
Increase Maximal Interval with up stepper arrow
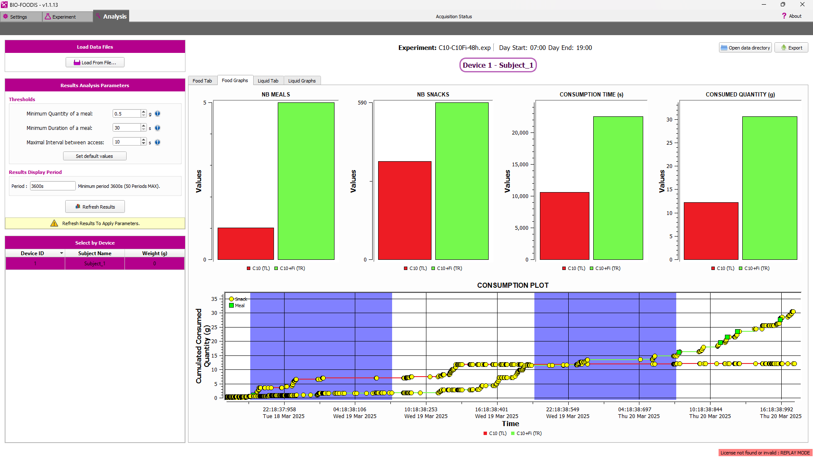[x=144, y=140]
